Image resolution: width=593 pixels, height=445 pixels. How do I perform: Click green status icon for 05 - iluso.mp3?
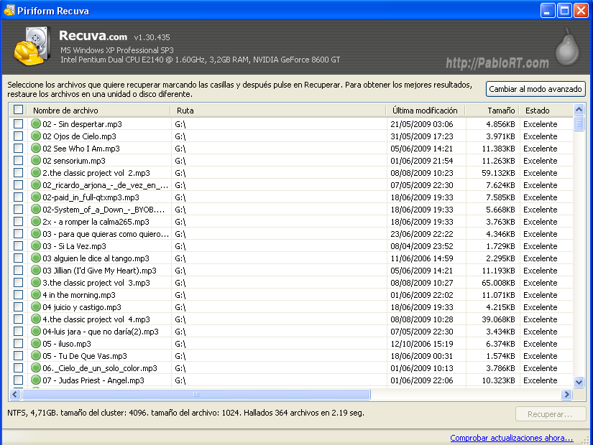click(x=36, y=344)
